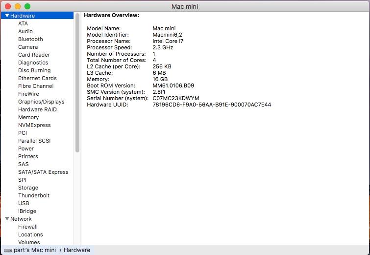Open Memory sidebar item
Viewport: 370px width, 255px height.
coord(28,117)
